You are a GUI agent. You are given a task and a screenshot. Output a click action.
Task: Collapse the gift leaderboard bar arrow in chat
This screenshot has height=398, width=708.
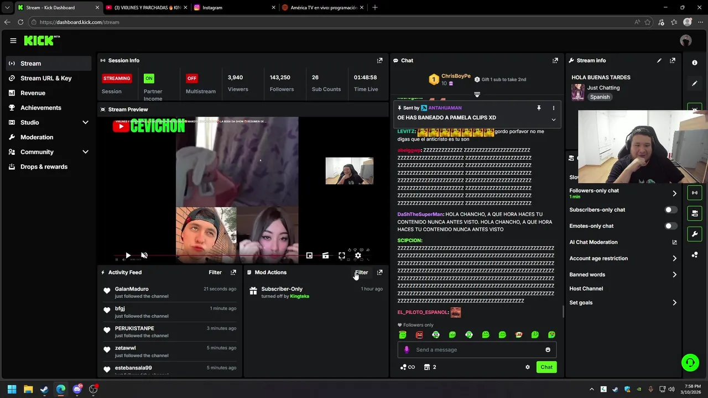(477, 95)
